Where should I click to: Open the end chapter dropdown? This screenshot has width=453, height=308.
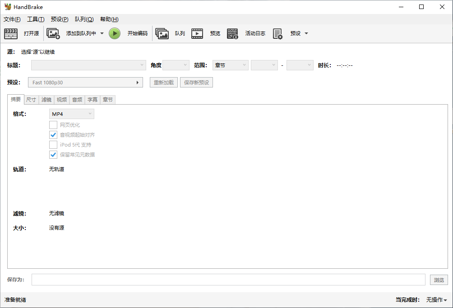[300, 65]
